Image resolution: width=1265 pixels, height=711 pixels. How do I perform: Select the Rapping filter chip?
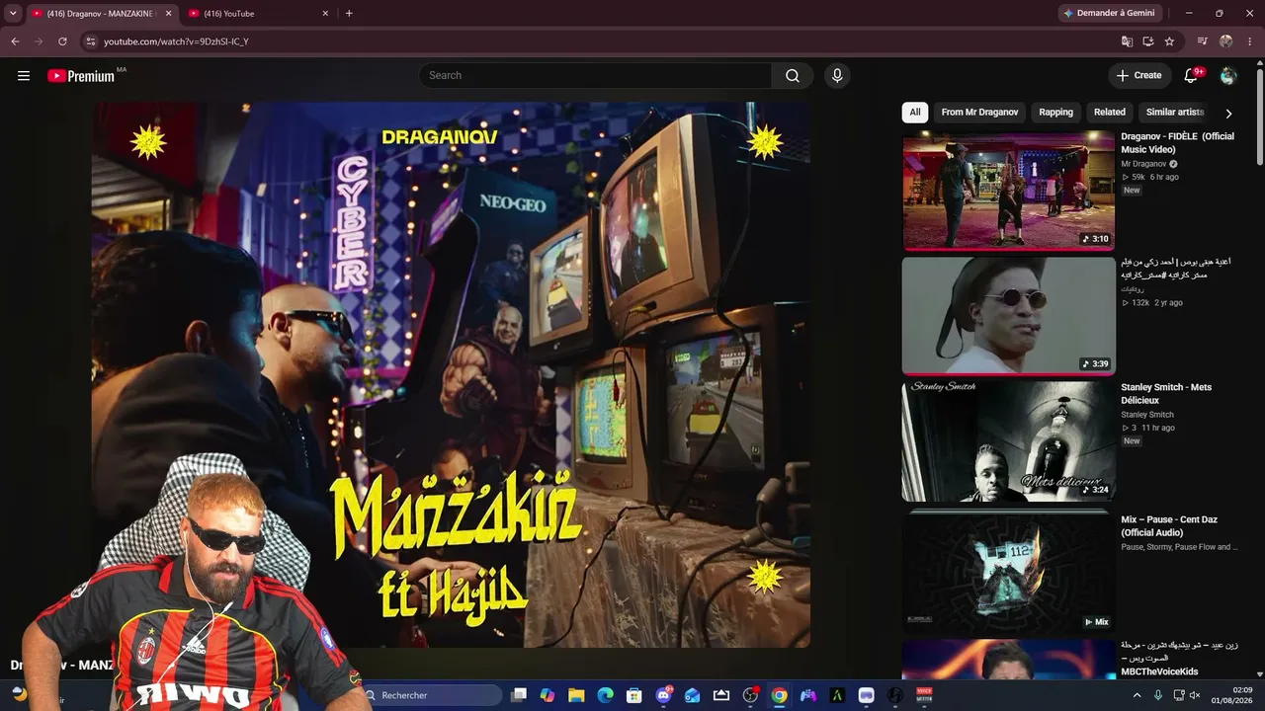[x=1055, y=113]
